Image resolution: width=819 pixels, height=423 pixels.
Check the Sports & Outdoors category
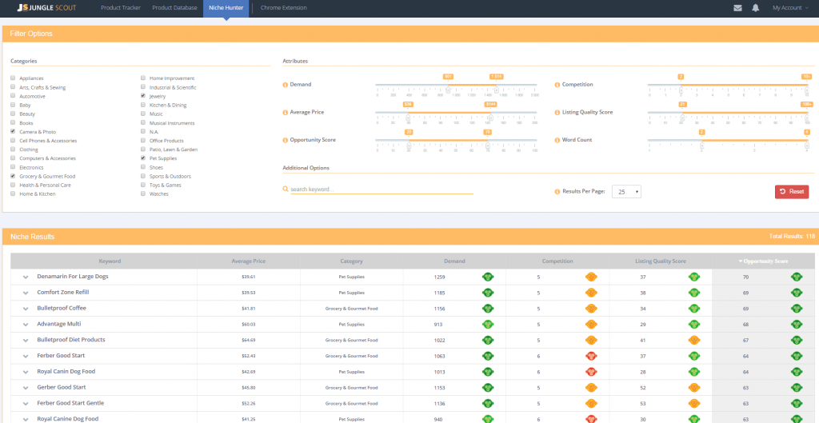tap(143, 176)
